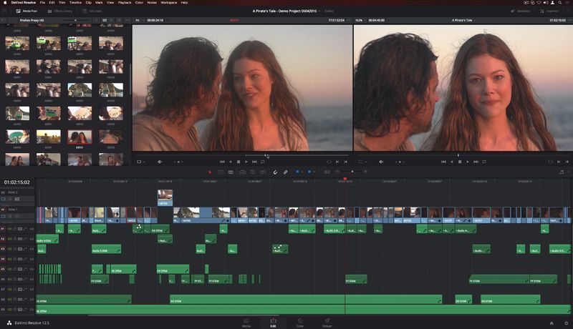Open the Color menu
Image resolution: width=573 pixels, height=329 pixels.
tap(139, 3)
